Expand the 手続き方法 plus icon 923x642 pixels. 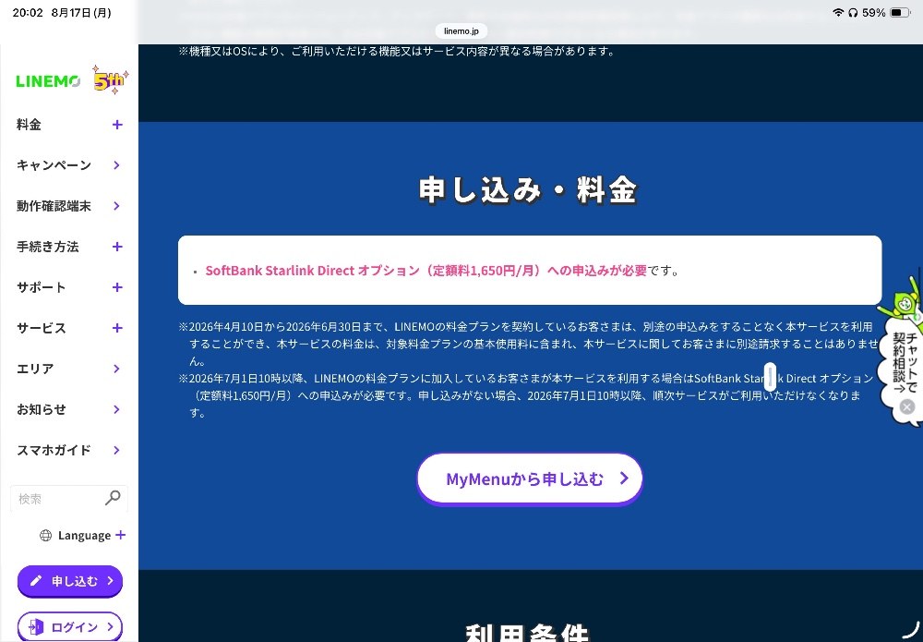tap(117, 247)
